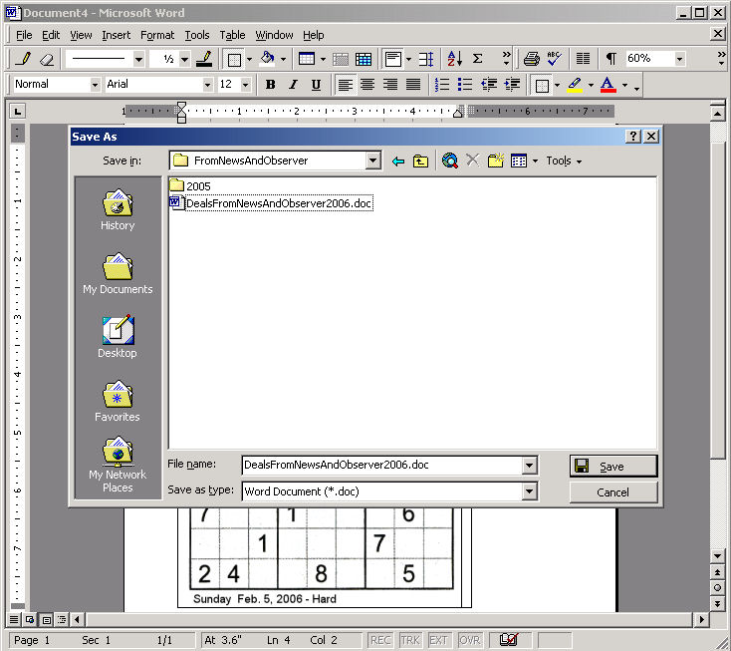
Task: Open the Help menu
Action: (x=314, y=35)
